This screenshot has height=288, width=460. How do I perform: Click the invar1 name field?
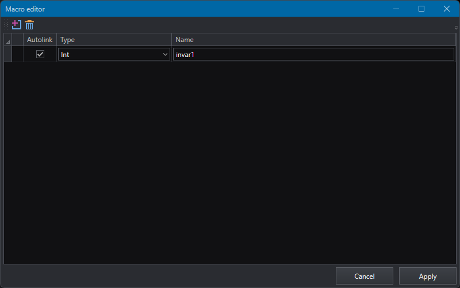coord(313,54)
